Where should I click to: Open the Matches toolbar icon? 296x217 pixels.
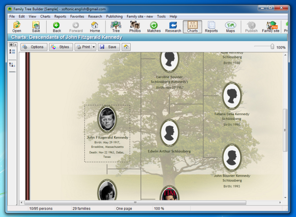(x=154, y=27)
